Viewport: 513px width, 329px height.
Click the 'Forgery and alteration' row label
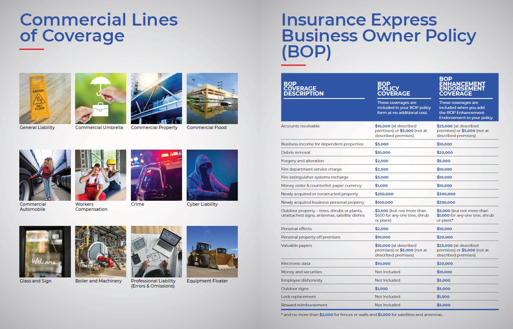click(302, 161)
